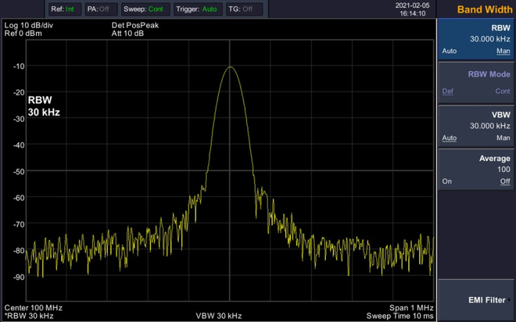Viewport: 516px width, 322px height.
Task: Click the RBW 30.000 kHz value
Action: [490, 39]
